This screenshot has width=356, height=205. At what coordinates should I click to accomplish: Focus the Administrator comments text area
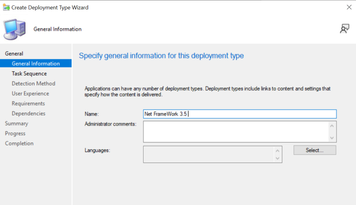(x=236, y=132)
